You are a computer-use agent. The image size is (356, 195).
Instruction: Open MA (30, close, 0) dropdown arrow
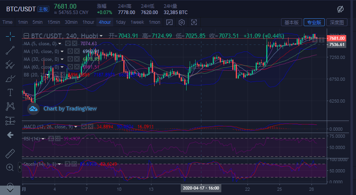[x=62, y=59]
